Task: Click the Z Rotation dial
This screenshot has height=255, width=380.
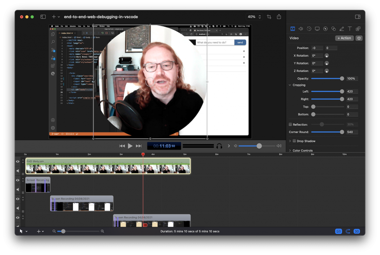Action: coord(327,71)
